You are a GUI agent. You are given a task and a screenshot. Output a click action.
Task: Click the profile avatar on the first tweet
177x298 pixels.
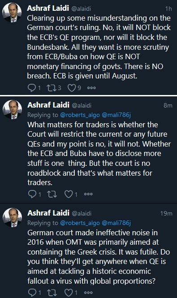pyautogui.click(x=12, y=13)
